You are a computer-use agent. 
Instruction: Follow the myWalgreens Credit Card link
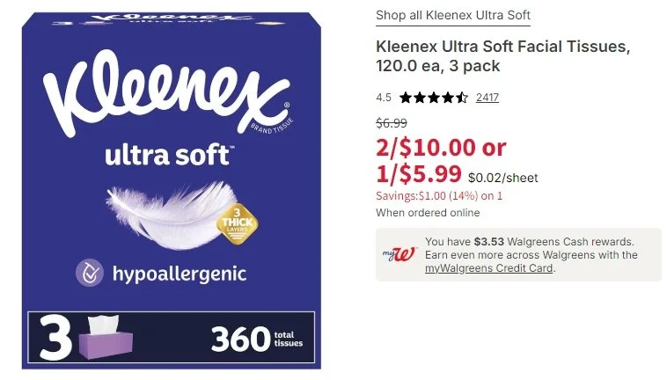click(x=489, y=268)
